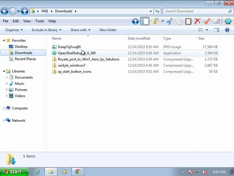
Task: Click the Cut scissors icon
Action: (170, 21)
